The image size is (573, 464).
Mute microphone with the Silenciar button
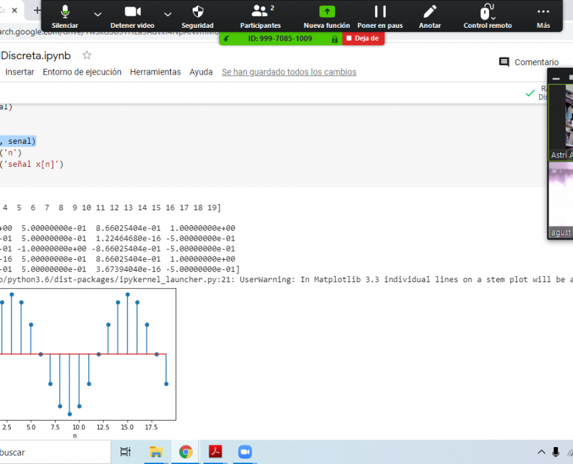coord(65,16)
